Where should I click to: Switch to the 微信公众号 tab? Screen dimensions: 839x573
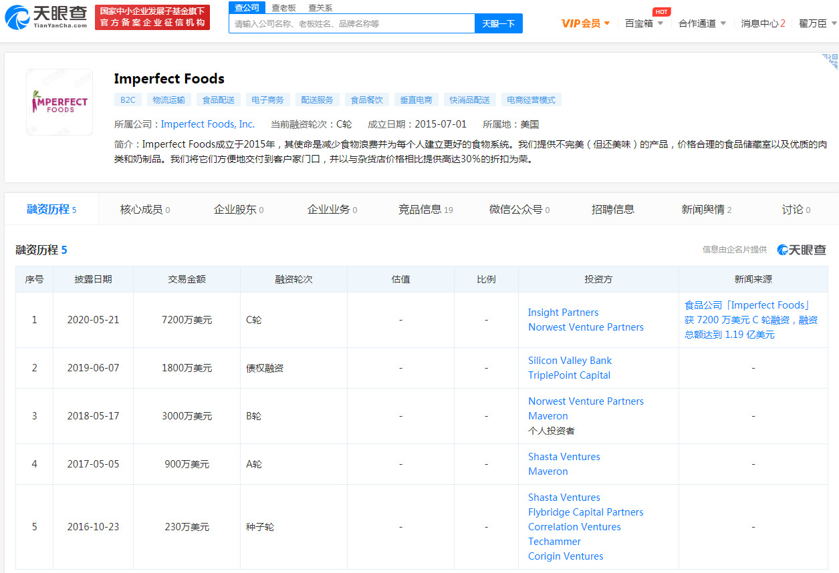tap(519, 210)
